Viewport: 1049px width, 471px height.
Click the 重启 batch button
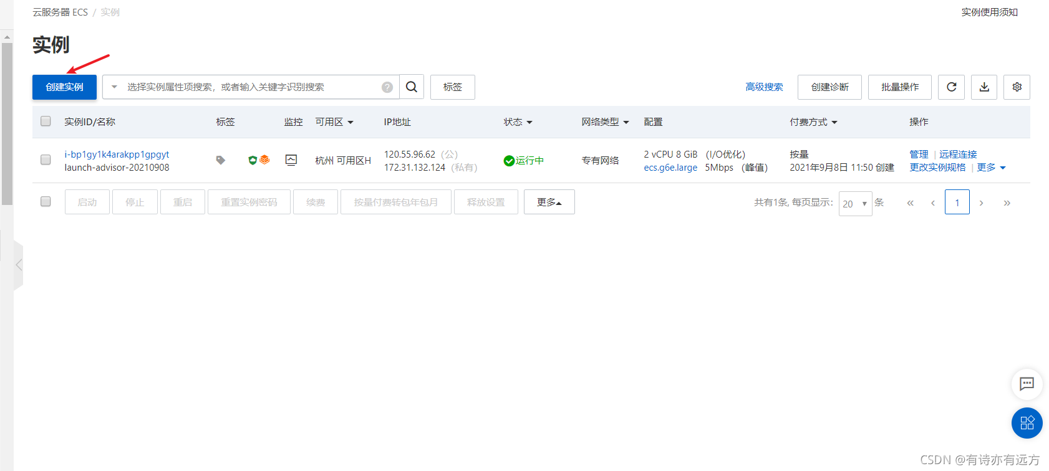click(183, 202)
